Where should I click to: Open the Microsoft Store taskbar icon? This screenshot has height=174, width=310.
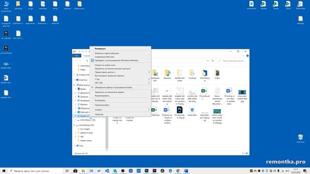[75, 171]
